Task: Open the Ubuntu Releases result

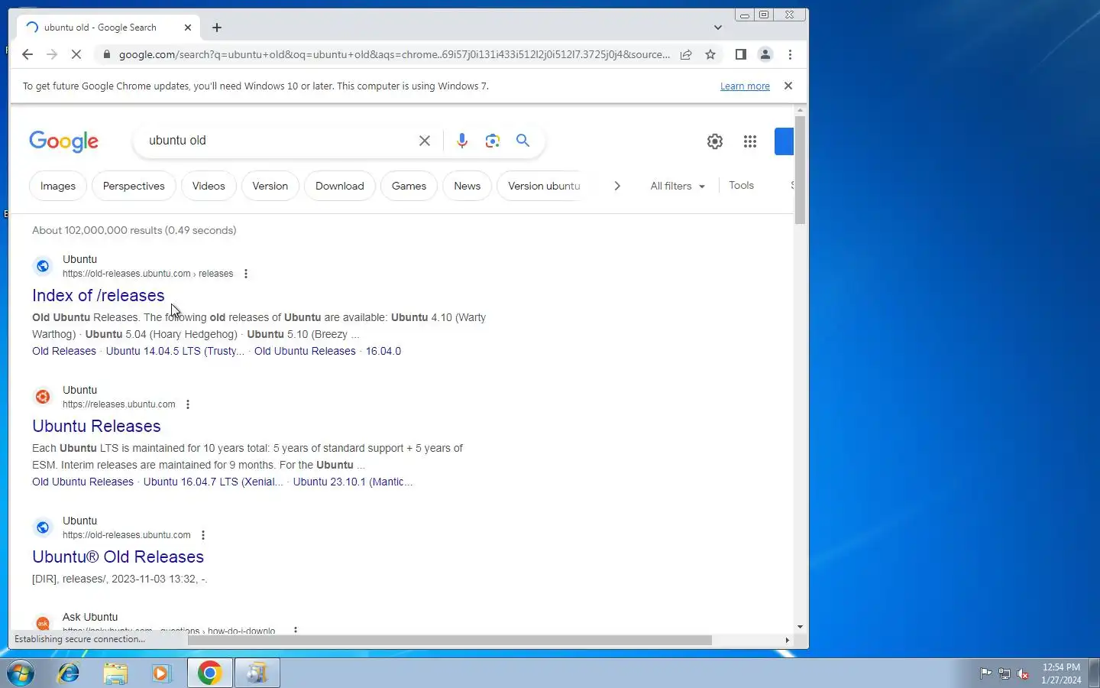Action: coord(96,427)
